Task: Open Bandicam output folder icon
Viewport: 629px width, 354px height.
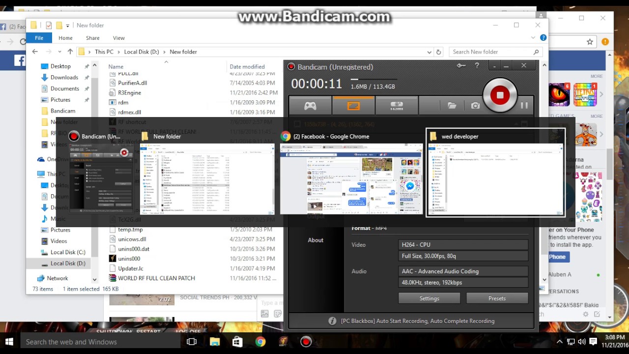Action: point(452,106)
